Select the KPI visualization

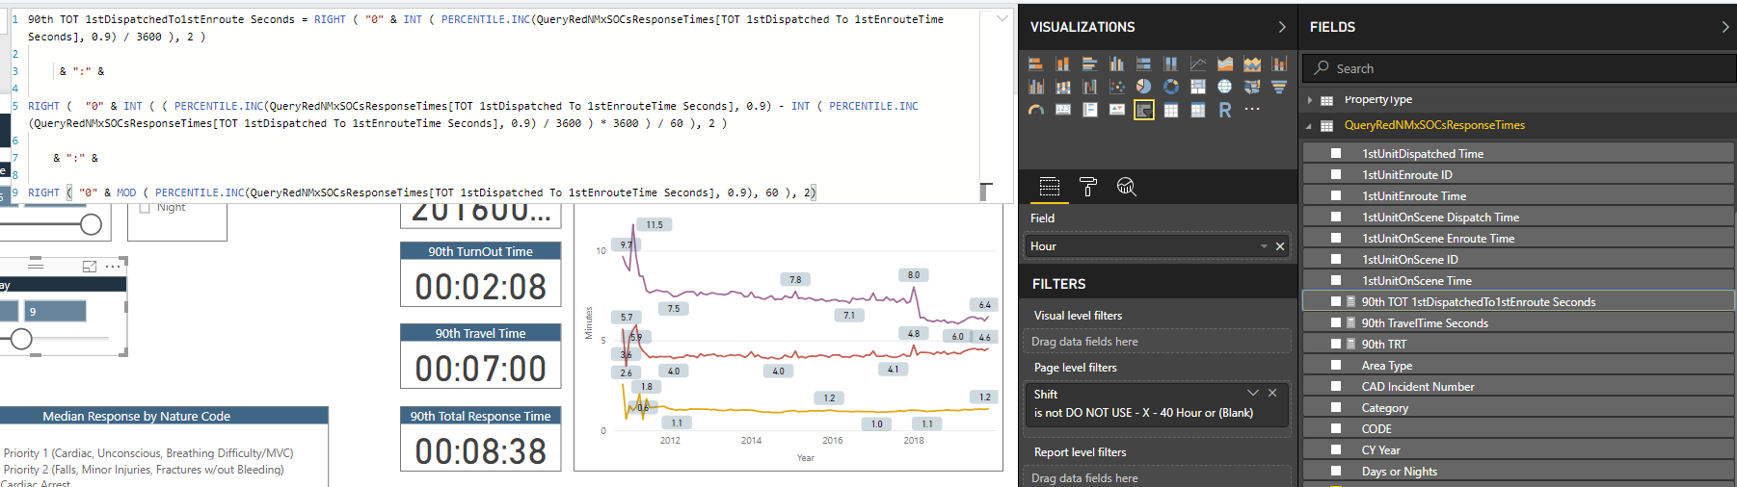click(1116, 110)
